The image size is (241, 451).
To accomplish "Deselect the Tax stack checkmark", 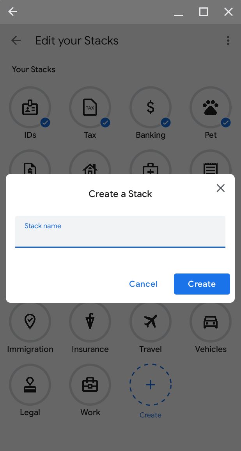I will coord(105,123).
